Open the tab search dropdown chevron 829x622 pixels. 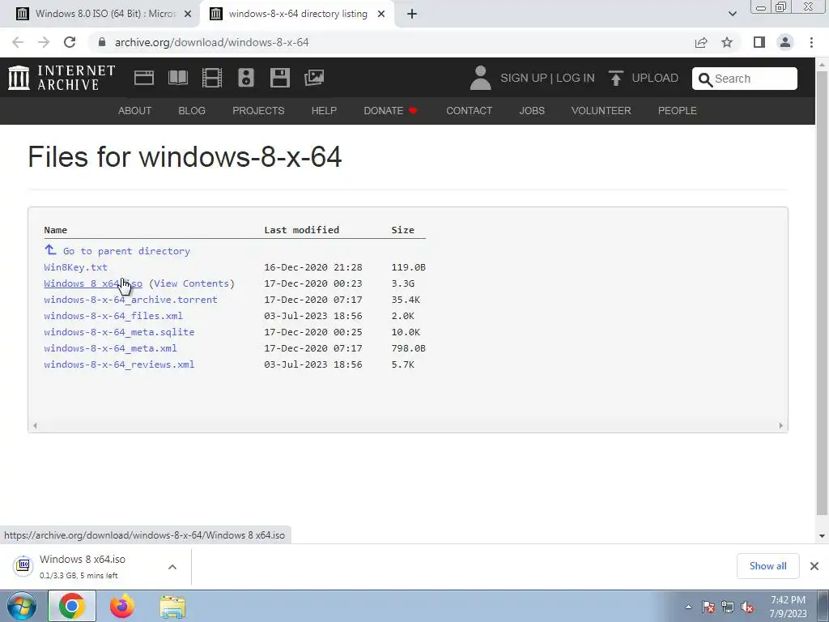point(732,14)
